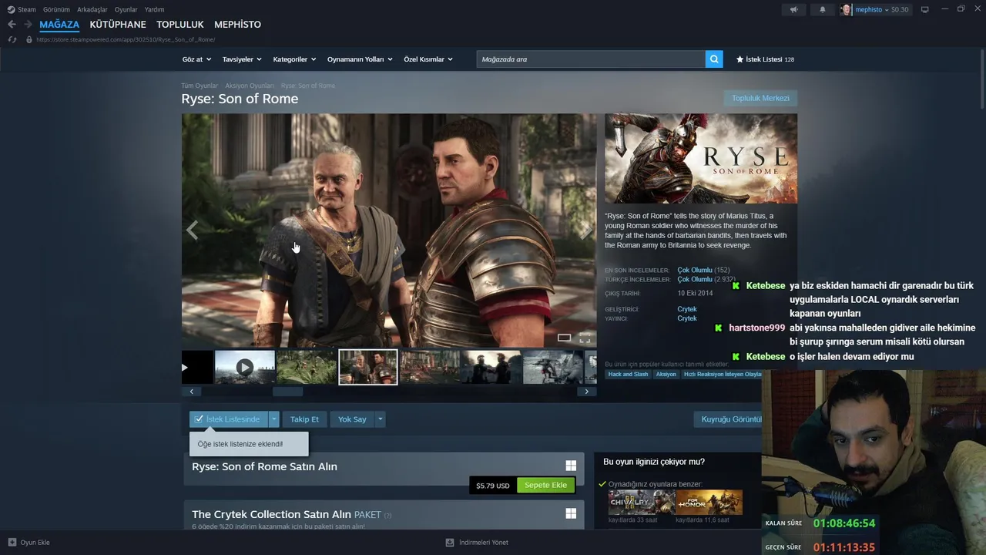The height and width of the screenshot is (555, 986).
Task: Click the wishlist star icon
Action: (x=739, y=59)
